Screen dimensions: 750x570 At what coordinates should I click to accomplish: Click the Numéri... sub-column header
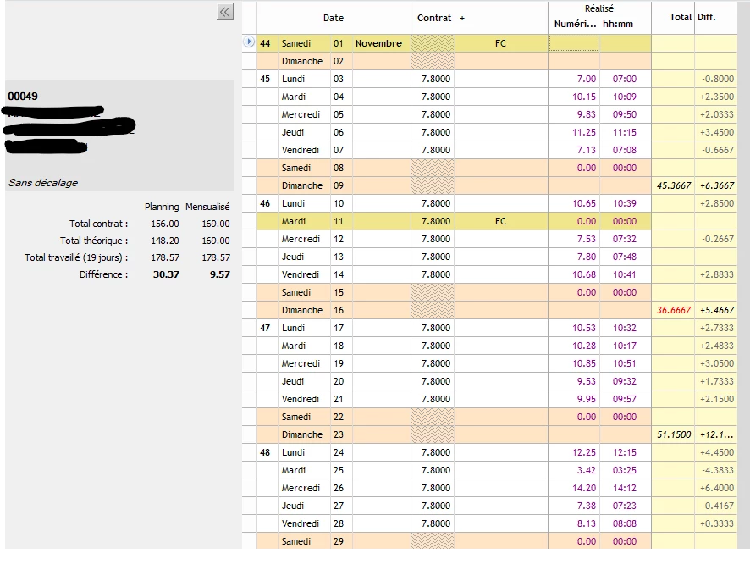coord(575,24)
